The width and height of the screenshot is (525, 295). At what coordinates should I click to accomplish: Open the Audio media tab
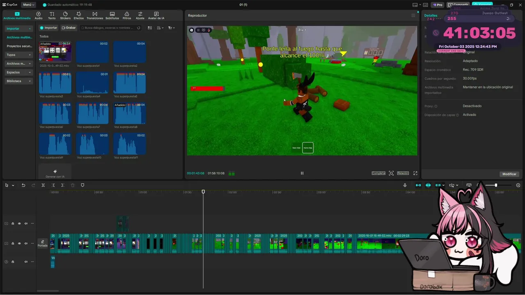[x=38, y=16]
